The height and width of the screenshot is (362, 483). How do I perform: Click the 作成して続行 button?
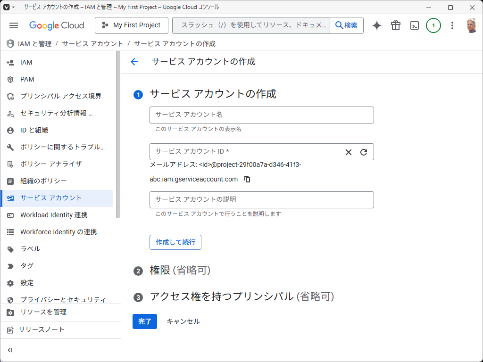tap(175, 242)
